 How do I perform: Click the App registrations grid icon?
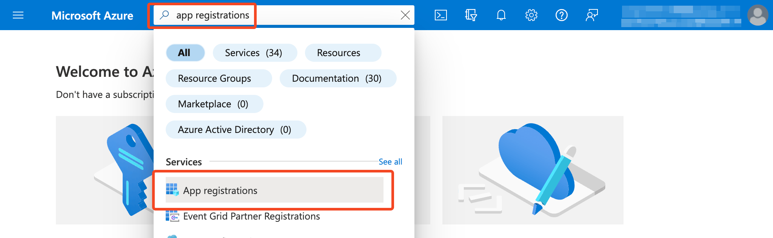[x=172, y=190]
